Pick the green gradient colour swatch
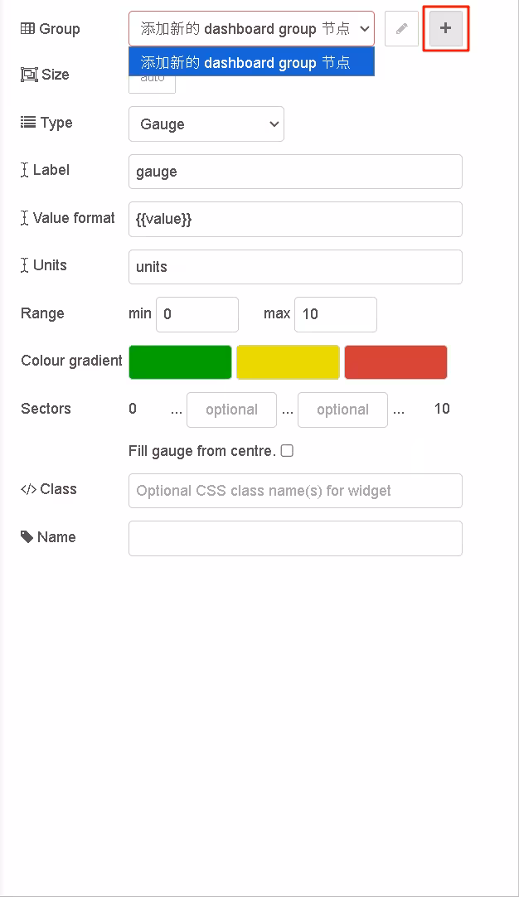This screenshot has height=897, width=519. pyautogui.click(x=180, y=362)
